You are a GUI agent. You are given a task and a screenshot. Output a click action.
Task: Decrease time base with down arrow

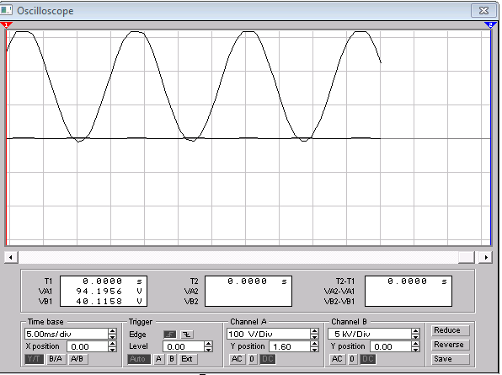(112, 337)
